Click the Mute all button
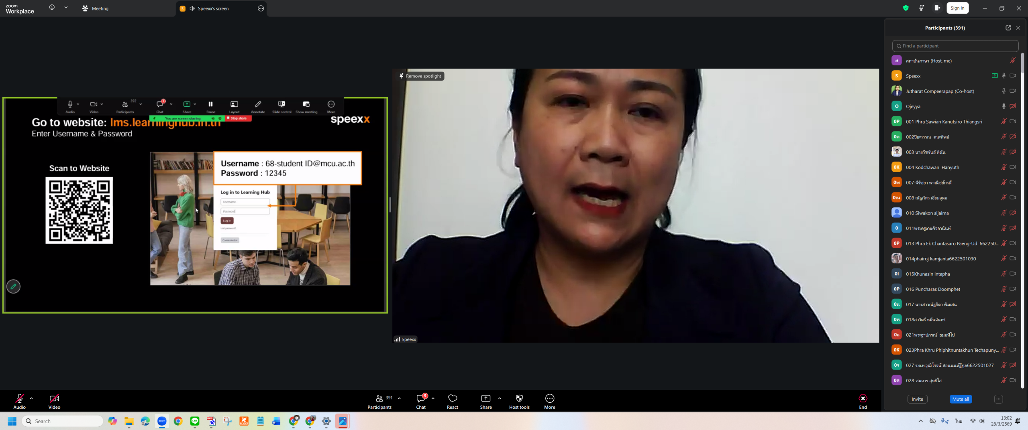Screen dimensions: 1028x430 pos(960,399)
